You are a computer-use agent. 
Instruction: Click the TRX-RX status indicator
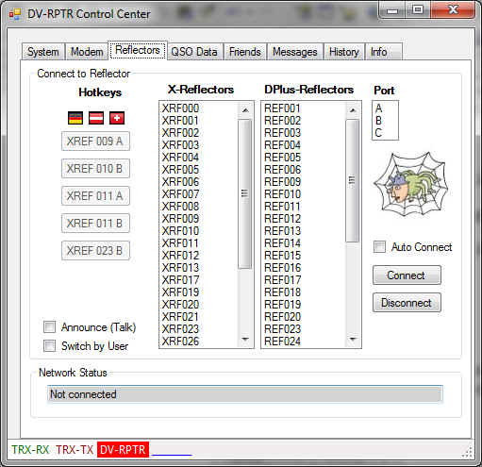coord(30,450)
